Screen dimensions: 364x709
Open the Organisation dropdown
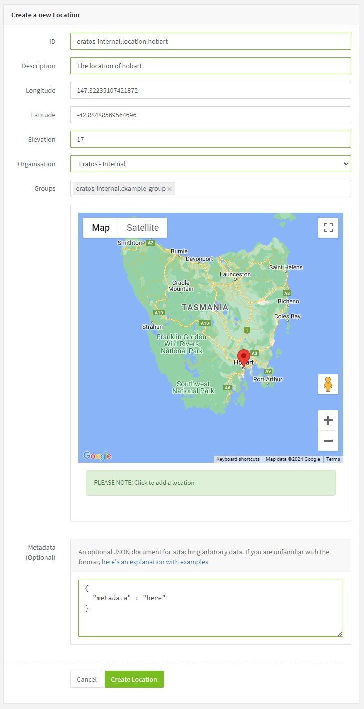211,164
